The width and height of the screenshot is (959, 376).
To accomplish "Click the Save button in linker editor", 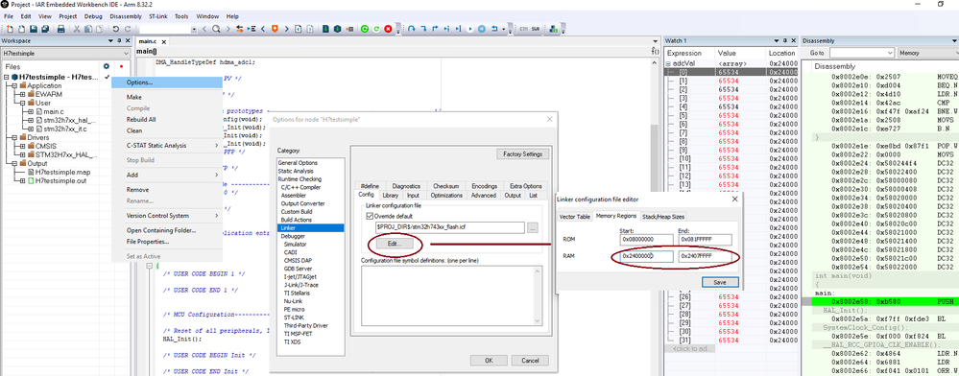I will point(719,282).
